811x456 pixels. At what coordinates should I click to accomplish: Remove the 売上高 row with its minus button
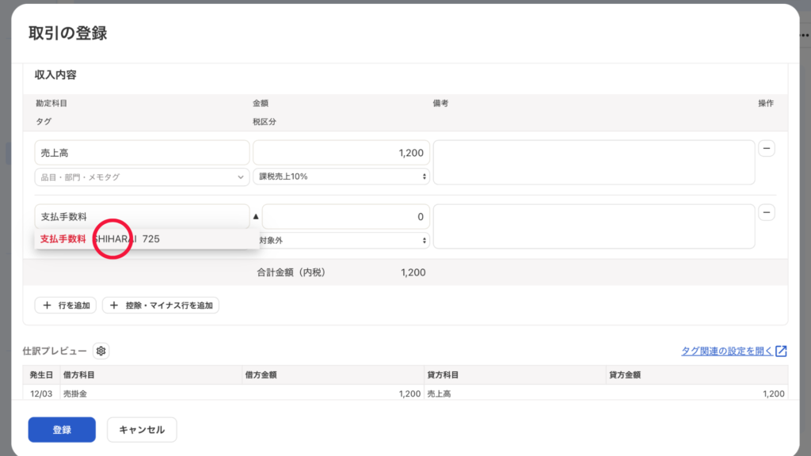(x=767, y=148)
